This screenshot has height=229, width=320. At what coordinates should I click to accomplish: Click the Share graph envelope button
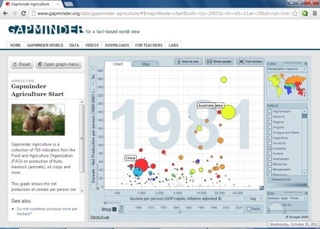point(219,61)
